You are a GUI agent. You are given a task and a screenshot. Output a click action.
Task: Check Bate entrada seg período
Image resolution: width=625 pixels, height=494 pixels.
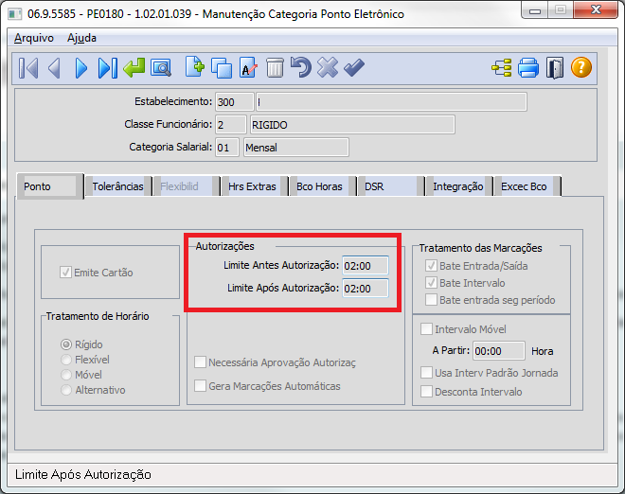(431, 300)
